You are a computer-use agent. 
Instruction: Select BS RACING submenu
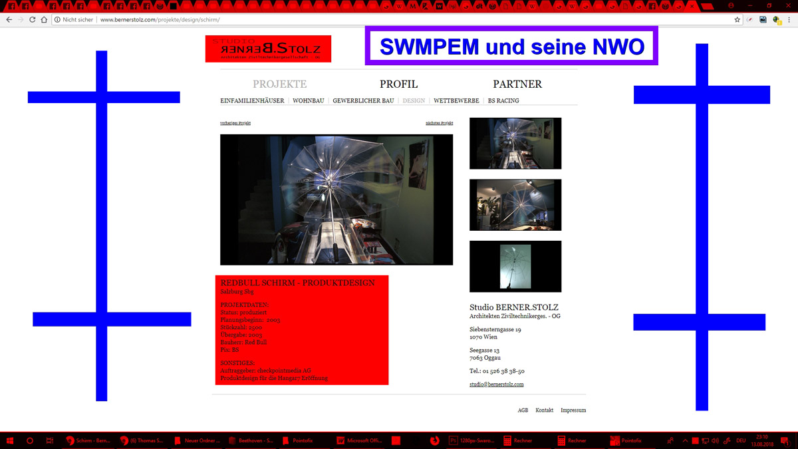[x=503, y=101]
